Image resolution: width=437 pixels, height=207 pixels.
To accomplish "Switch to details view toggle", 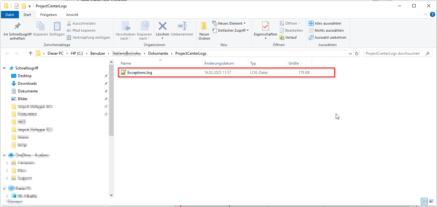I will (x=424, y=201).
